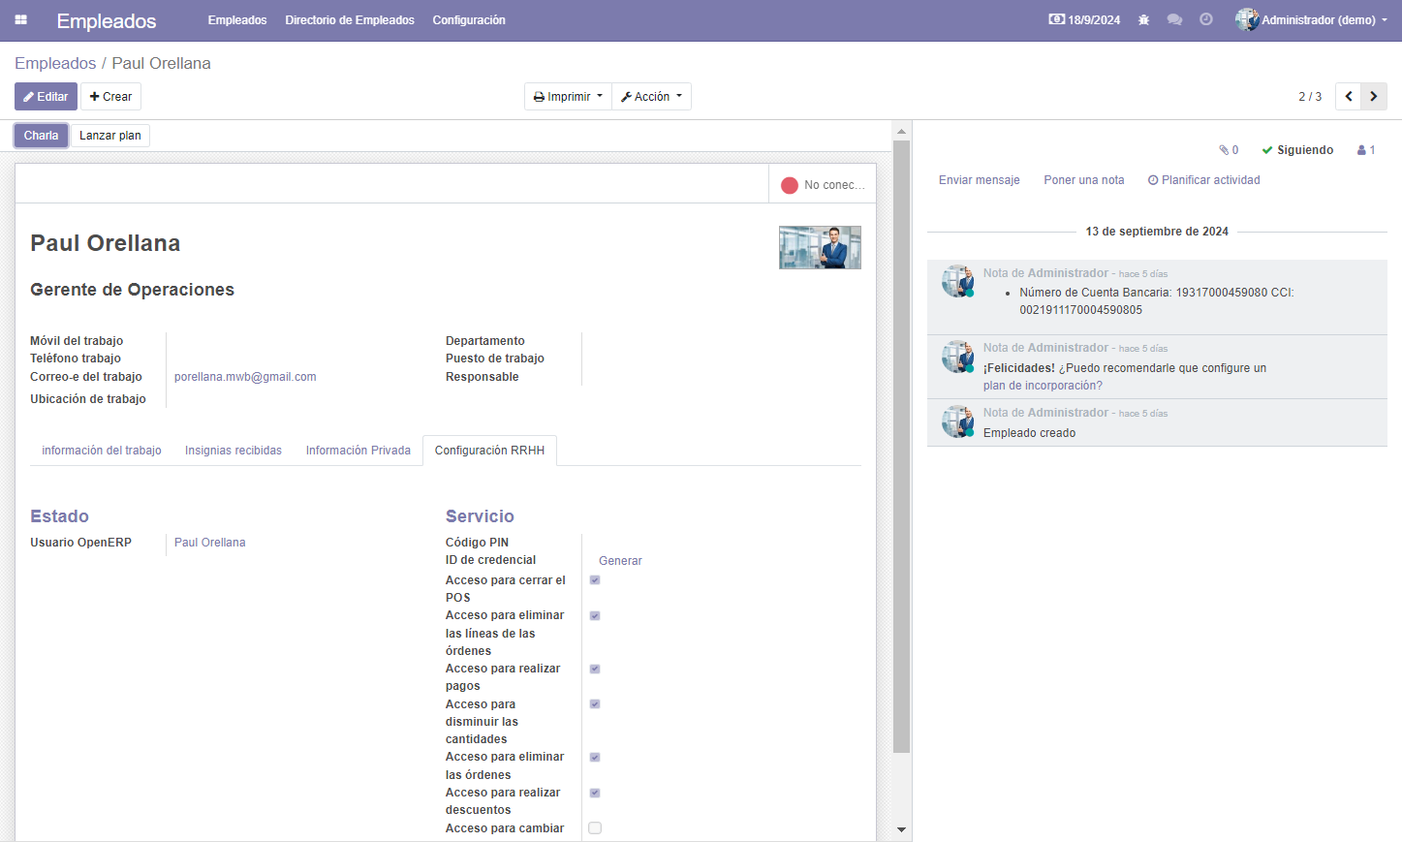Enable 'Acceso para cambiar' checkbox
Viewport: 1402px width, 842px height.
click(595, 828)
